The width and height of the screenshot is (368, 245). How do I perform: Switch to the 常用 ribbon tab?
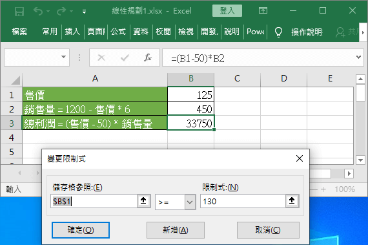pos(50,32)
